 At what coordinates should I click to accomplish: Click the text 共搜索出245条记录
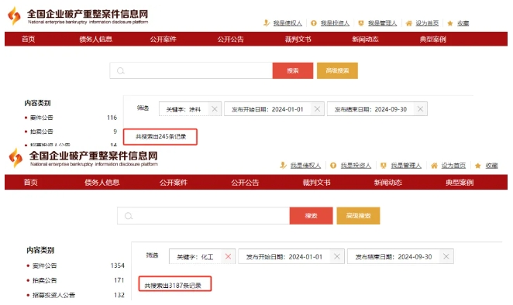[x=160, y=137]
